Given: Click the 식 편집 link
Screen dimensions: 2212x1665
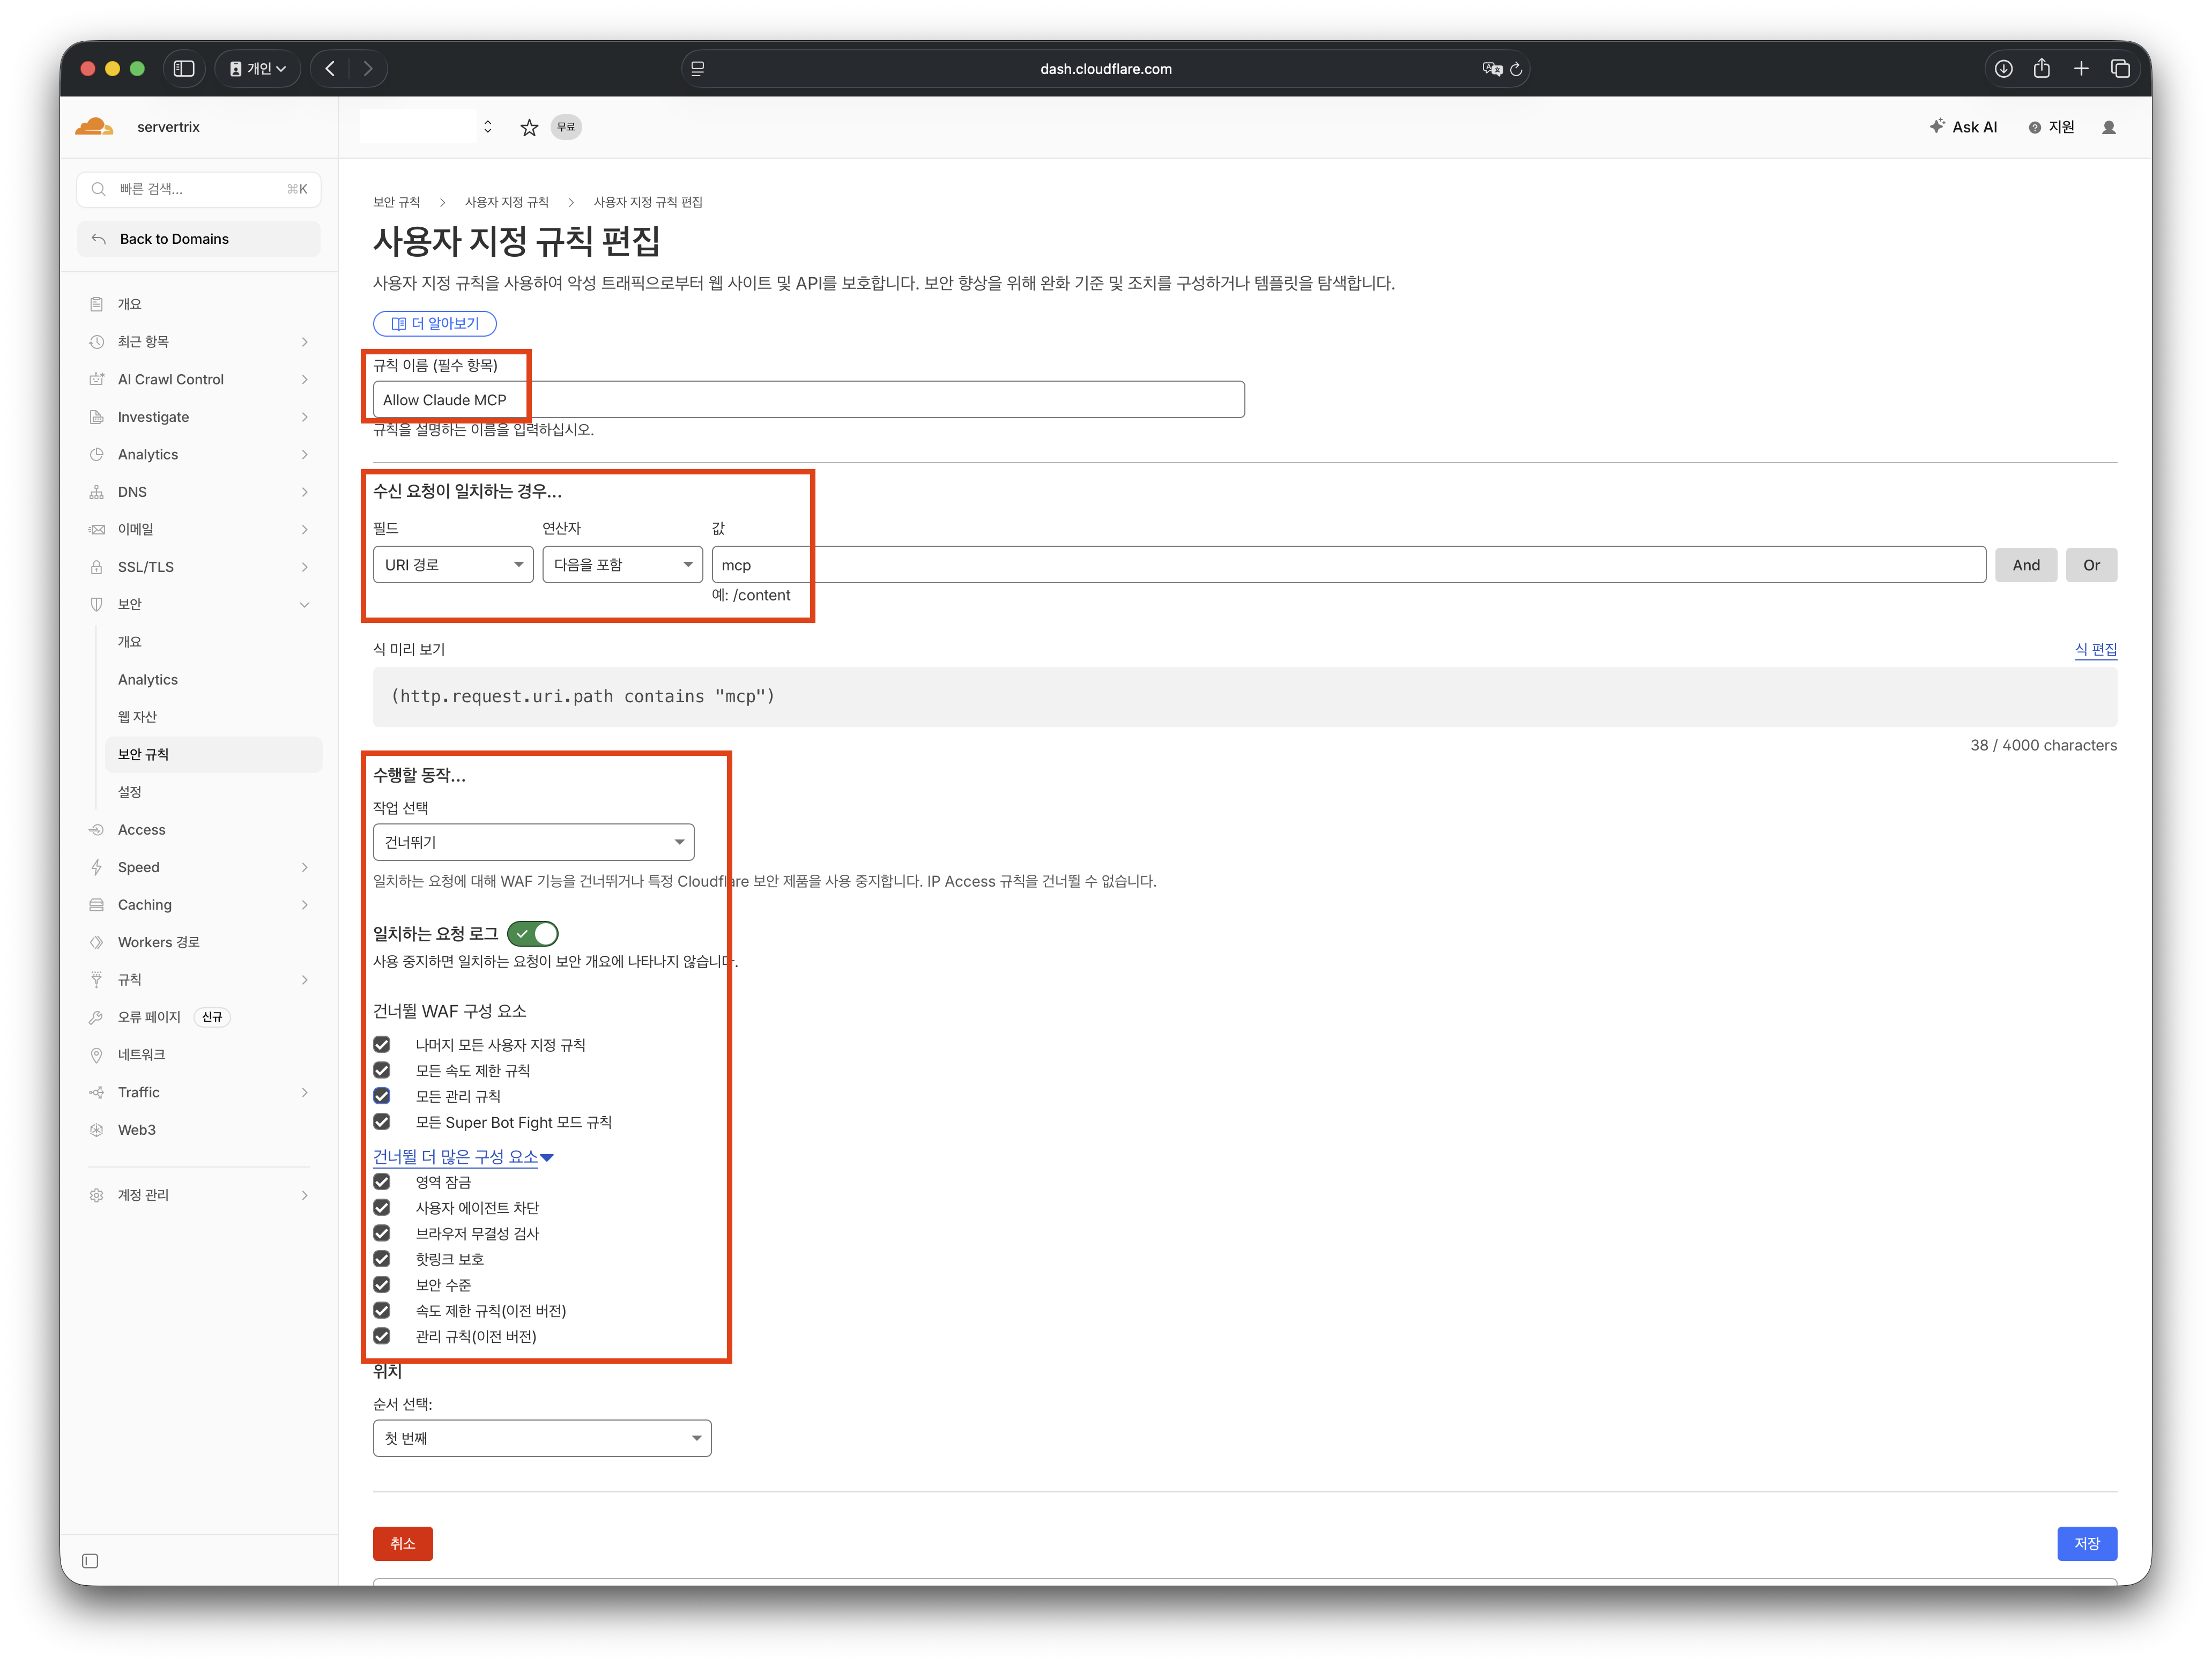Looking at the screenshot, I should 2095,649.
